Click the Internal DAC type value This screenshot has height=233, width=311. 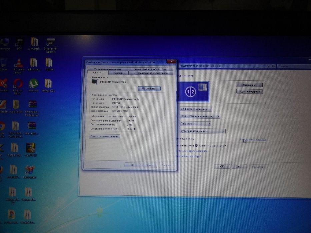116,103
